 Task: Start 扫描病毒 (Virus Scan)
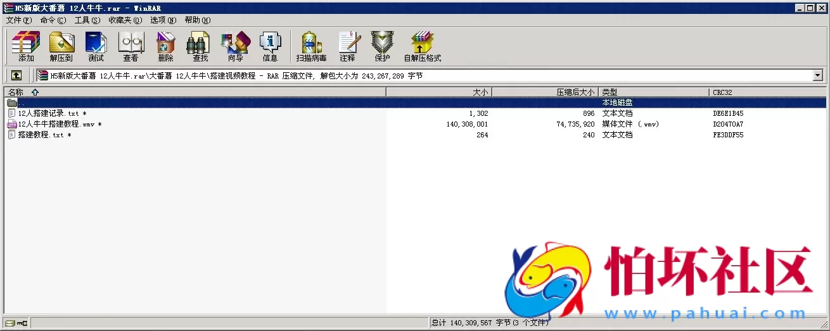[x=311, y=46]
